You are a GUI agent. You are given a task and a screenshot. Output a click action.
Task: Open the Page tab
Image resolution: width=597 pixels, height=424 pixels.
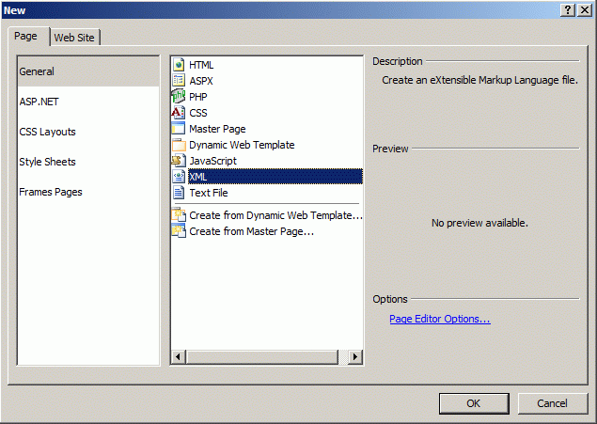[26, 37]
